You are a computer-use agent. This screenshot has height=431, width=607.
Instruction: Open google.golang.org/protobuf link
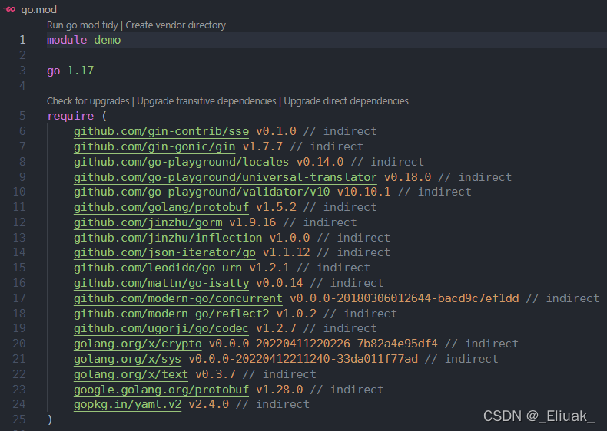click(161, 390)
